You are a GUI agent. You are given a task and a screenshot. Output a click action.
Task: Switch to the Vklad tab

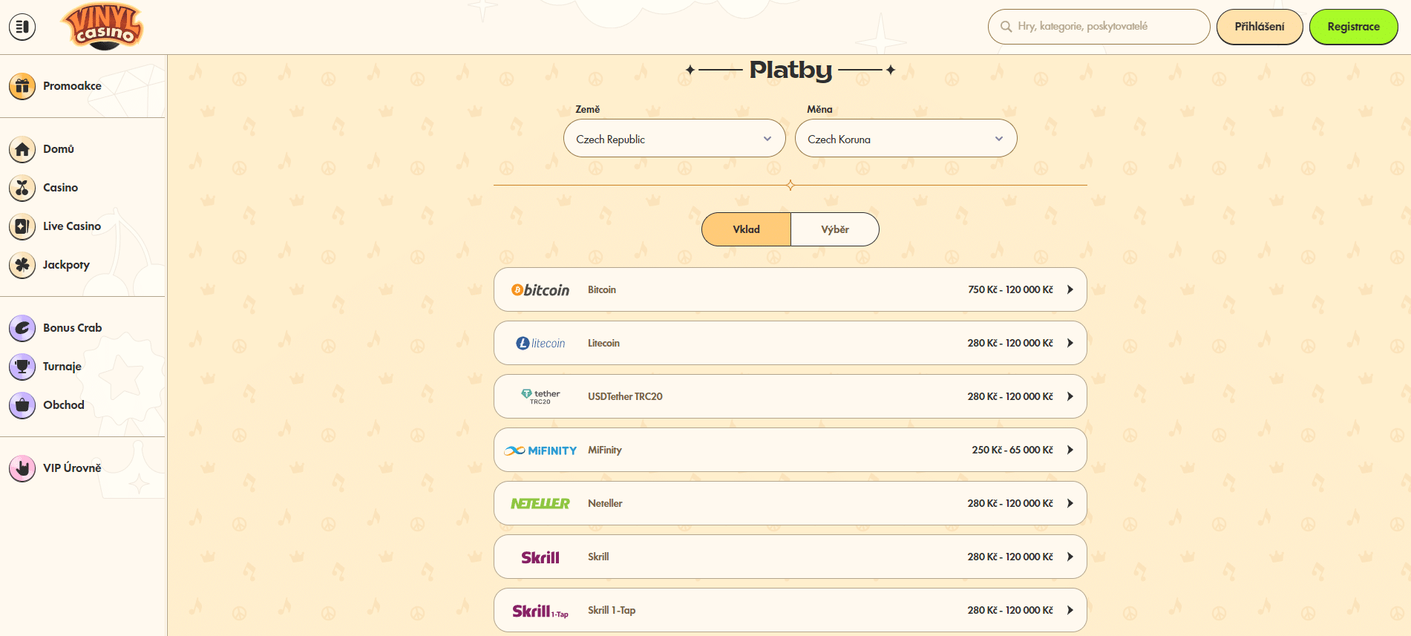pyautogui.click(x=746, y=229)
